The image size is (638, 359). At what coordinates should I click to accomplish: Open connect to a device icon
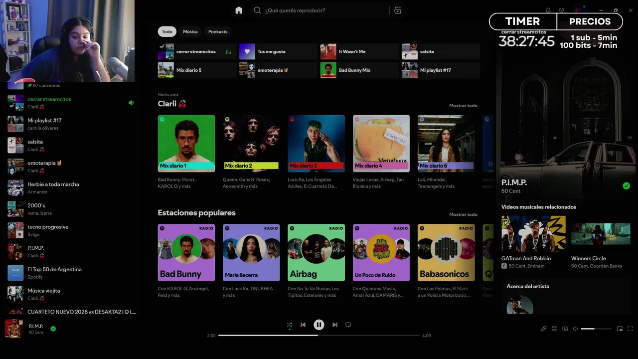click(x=565, y=329)
